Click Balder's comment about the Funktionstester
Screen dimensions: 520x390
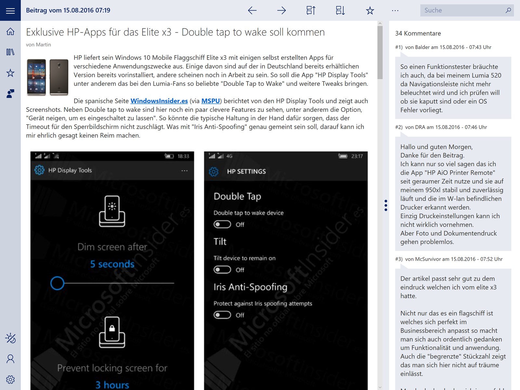click(x=453, y=88)
